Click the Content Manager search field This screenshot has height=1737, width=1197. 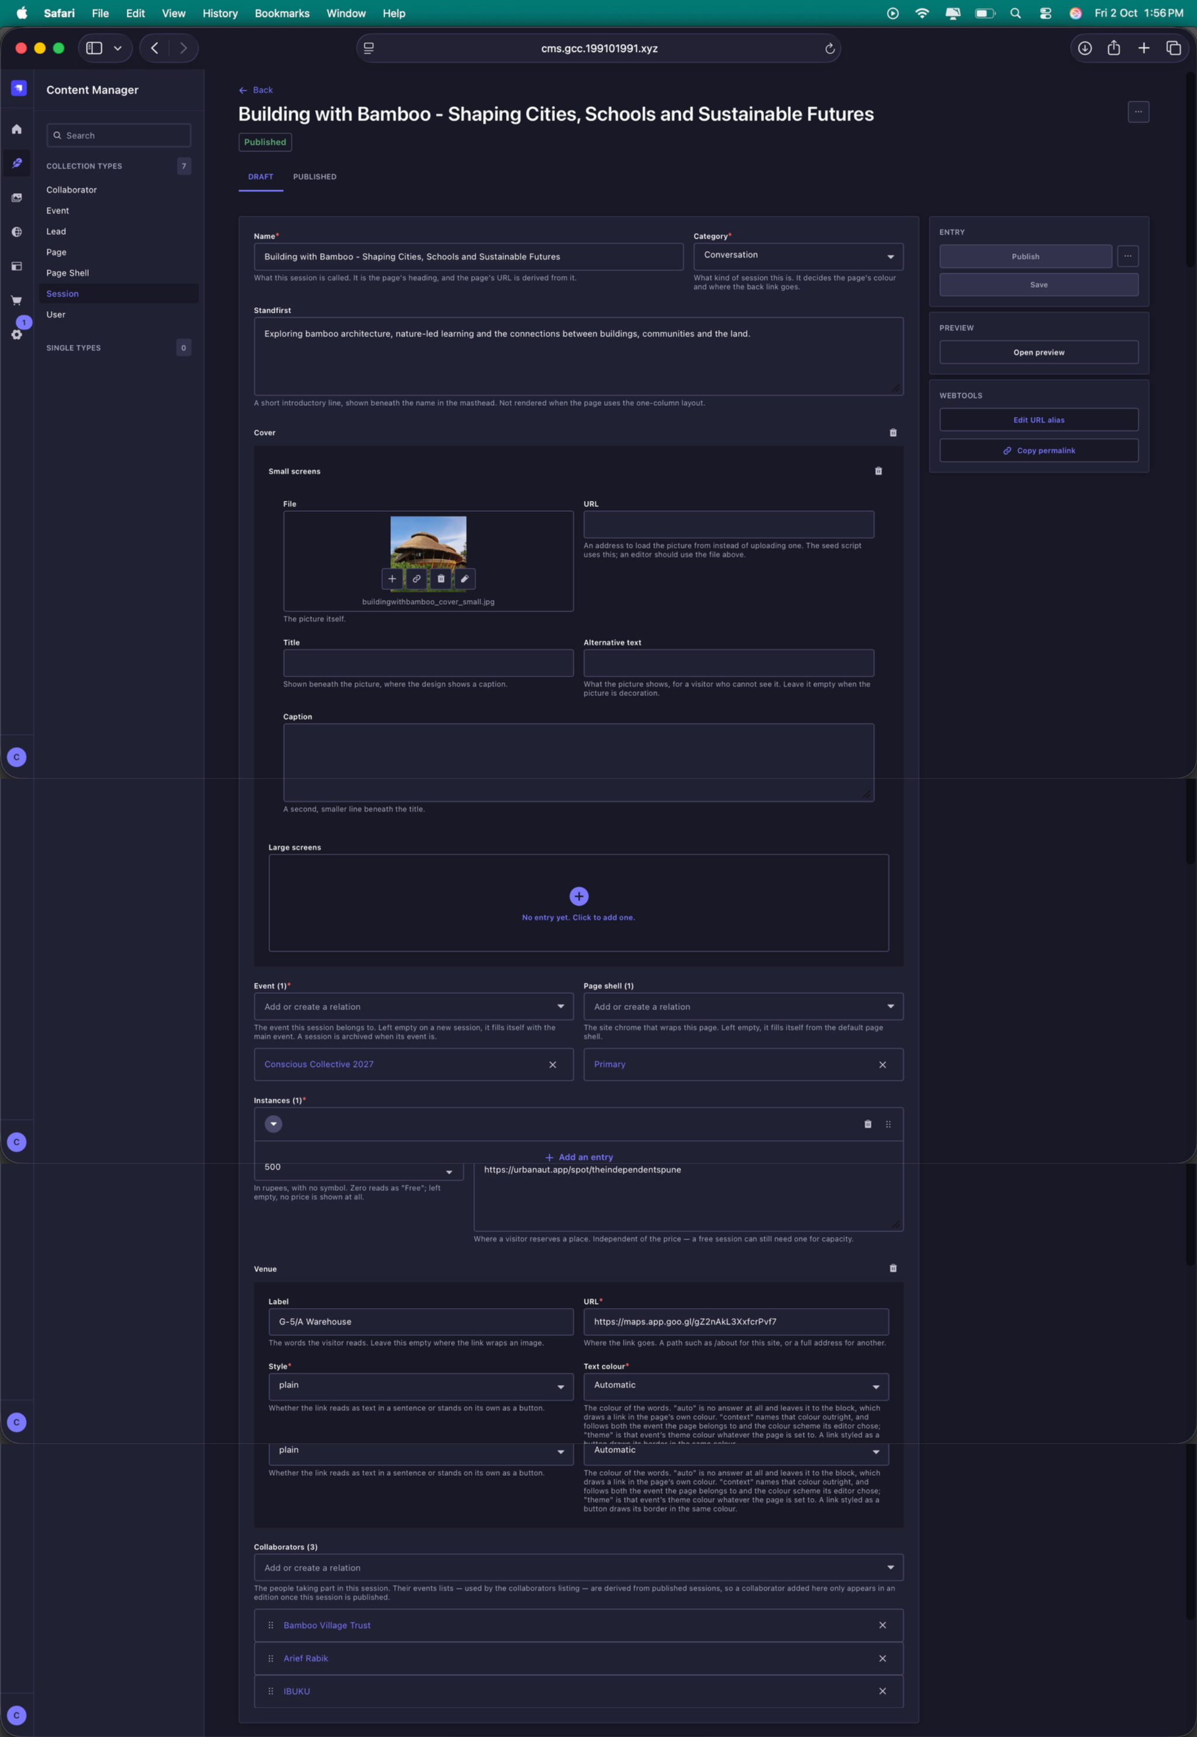(119, 135)
